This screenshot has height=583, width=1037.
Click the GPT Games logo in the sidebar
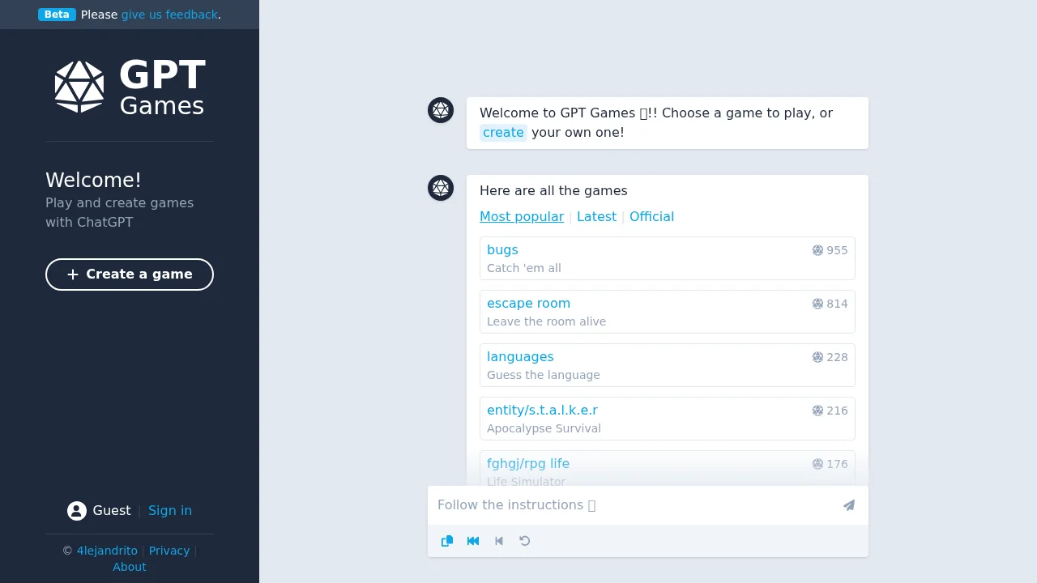129,85
